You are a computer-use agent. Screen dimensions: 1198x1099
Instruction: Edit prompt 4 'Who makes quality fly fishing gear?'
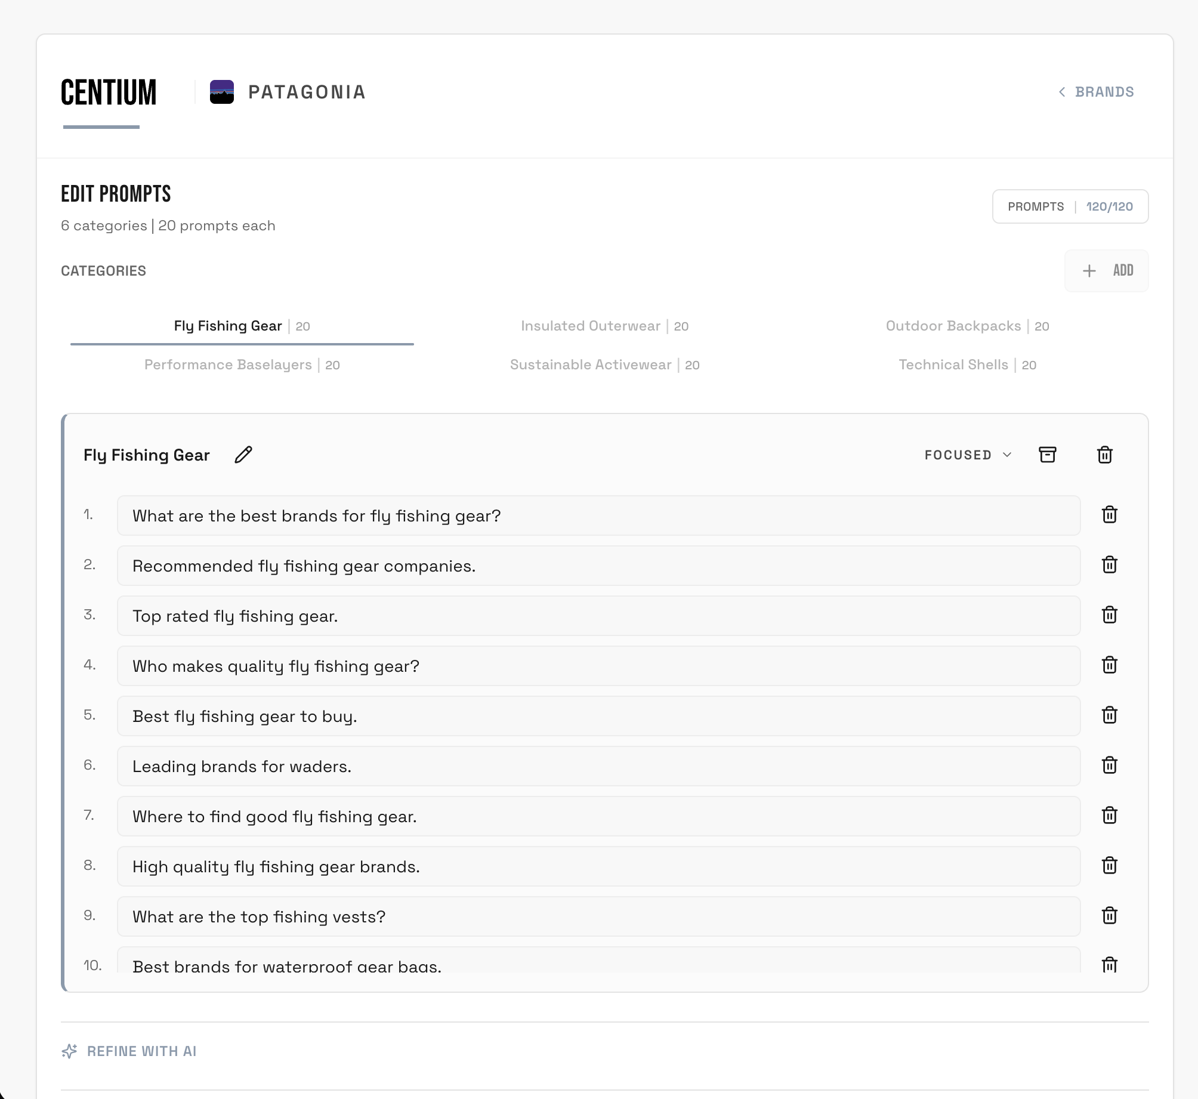[598, 666]
